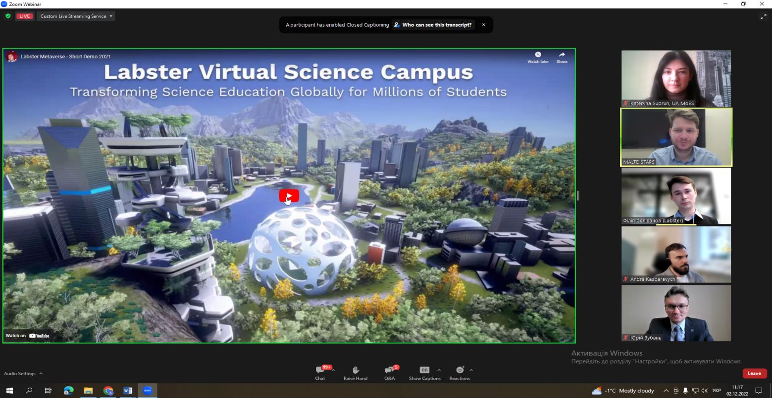
Task: Open the Labster channel avatar icon
Action: (11, 56)
